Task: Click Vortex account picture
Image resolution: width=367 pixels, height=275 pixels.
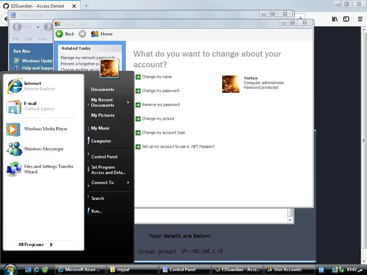Action: coord(231,84)
